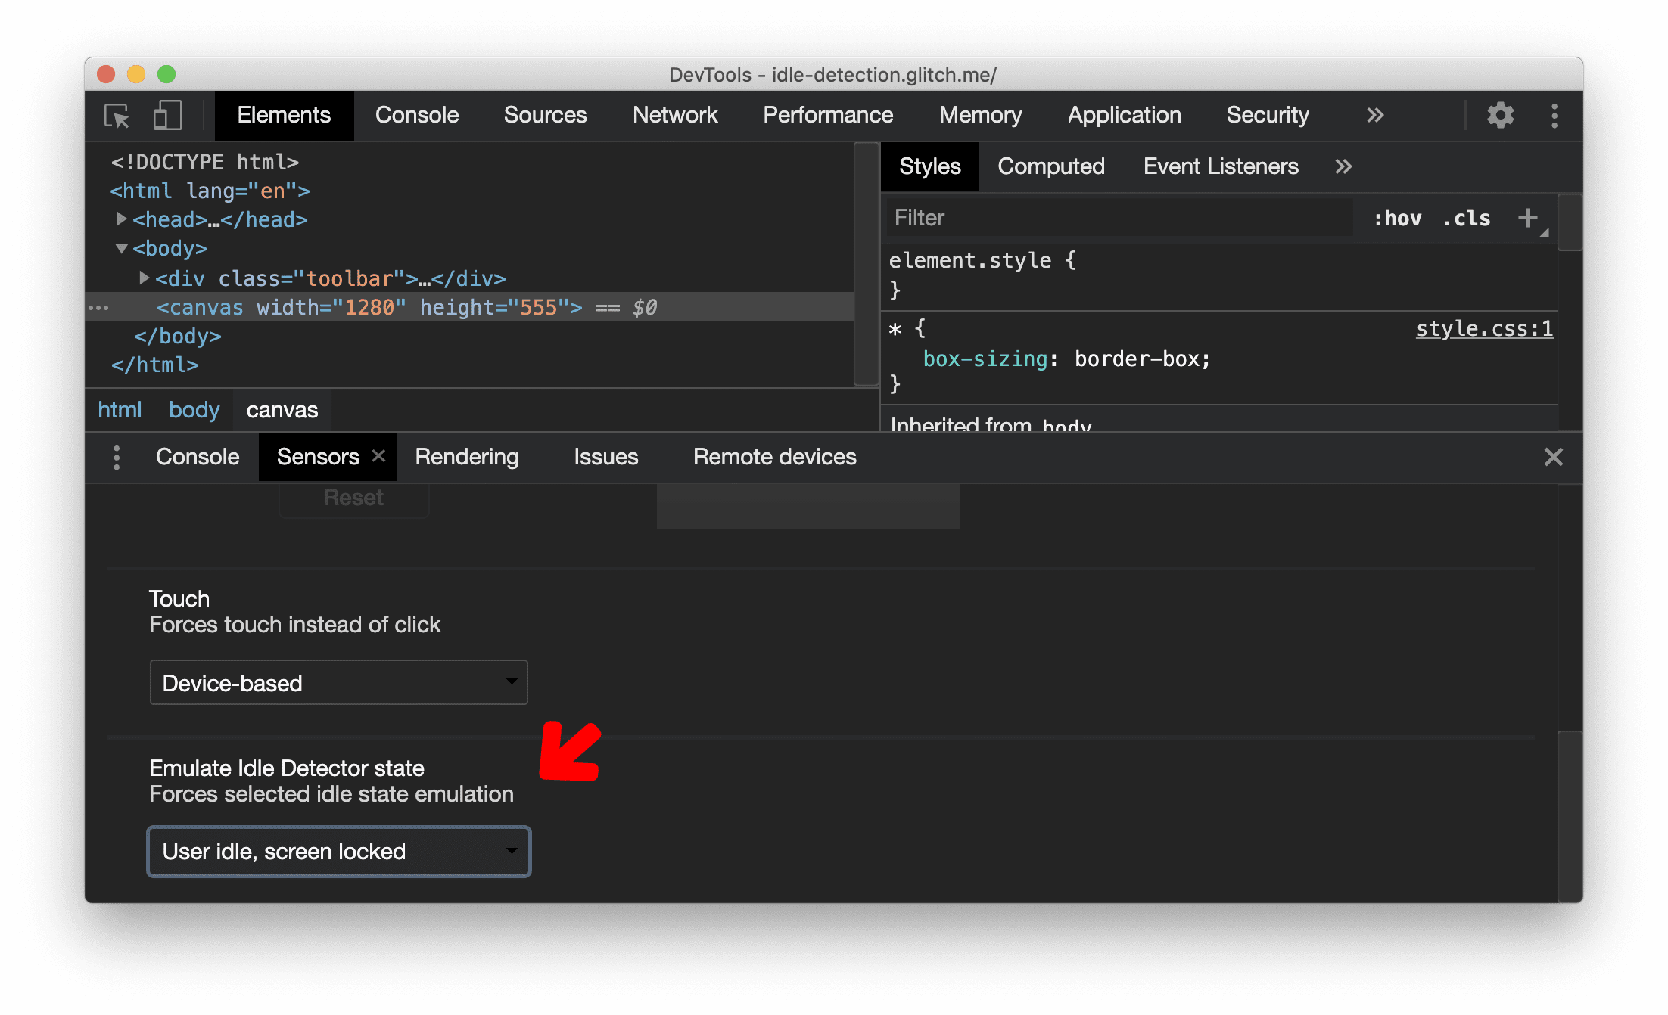Open the Emulate Idle Detector state dropdown
This screenshot has height=1015, width=1668.
[x=338, y=851]
